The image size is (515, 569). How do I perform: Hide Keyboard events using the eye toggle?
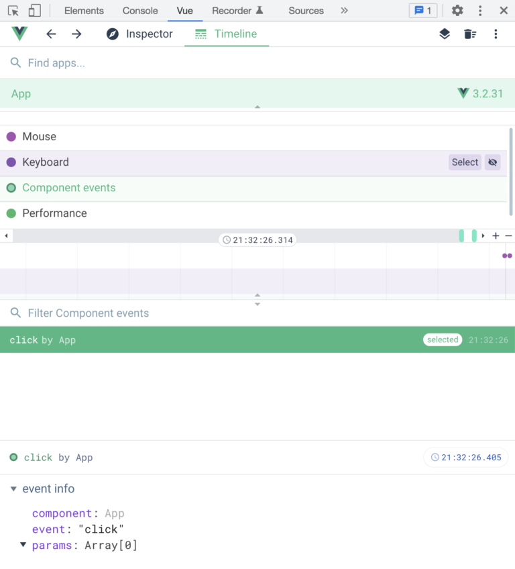[x=492, y=162]
